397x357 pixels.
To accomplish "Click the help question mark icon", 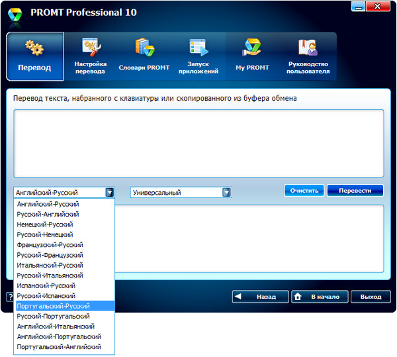I will [10, 297].
